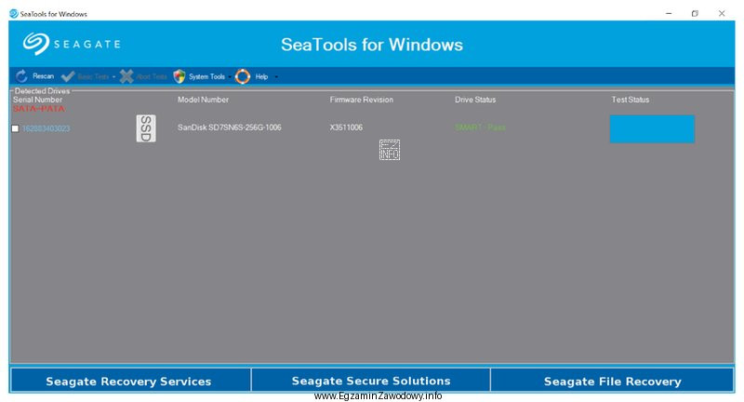Select the Abort Tests label
744x402 pixels.
click(x=152, y=76)
